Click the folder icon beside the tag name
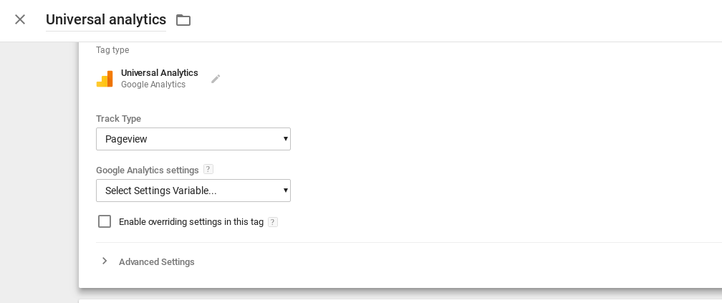Viewport: 722px width, 303px height. [183, 20]
